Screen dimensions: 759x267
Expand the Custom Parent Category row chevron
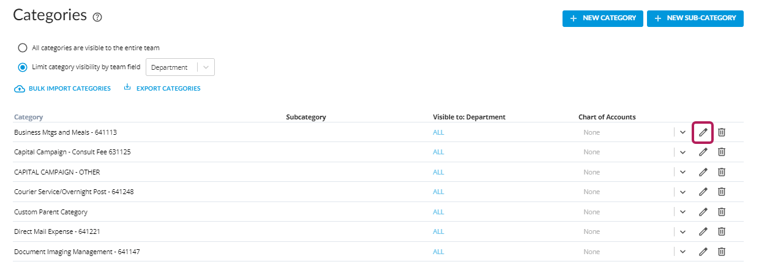tap(682, 212)
